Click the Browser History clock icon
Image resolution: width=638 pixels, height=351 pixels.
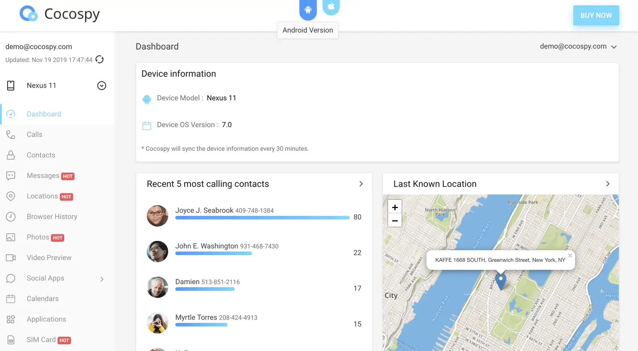pyautogui.click(x=11, y=217)
